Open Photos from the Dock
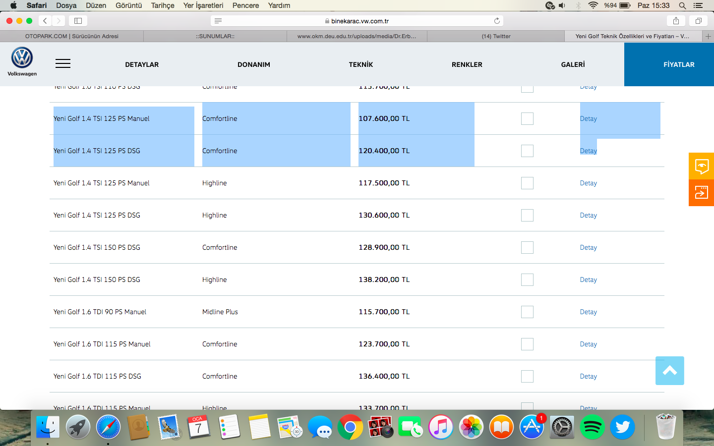Screen dimensions: 714x446 (x=471, y=427)
